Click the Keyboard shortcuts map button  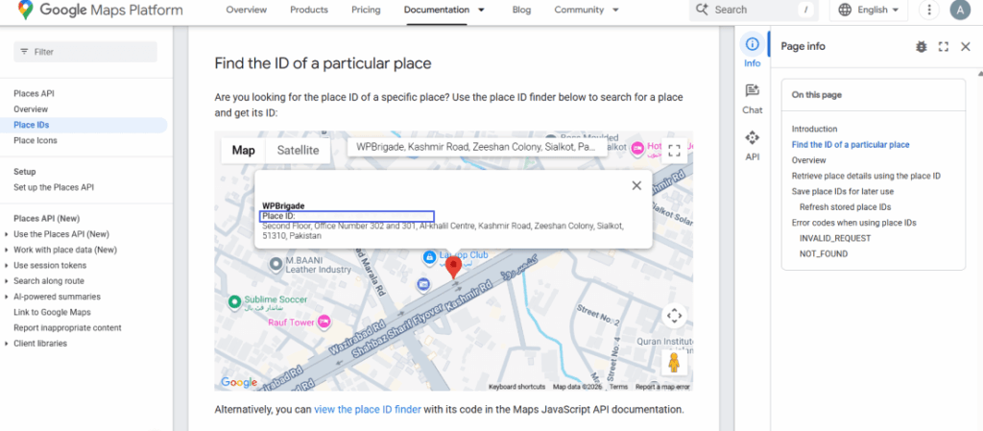[x=516, y=387]
